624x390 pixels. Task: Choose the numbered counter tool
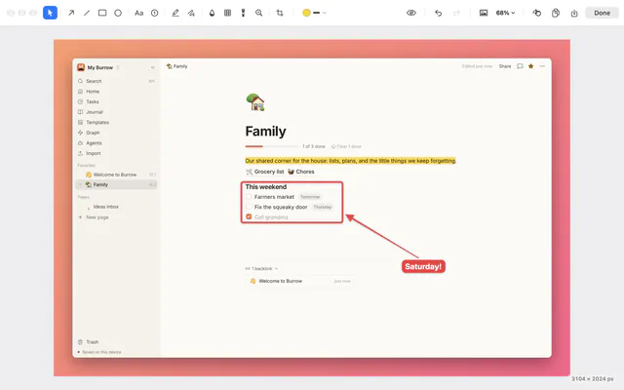[154, 13]
